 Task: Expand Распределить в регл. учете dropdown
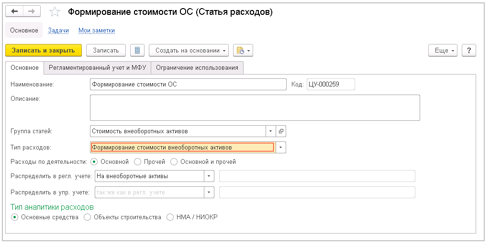tap(209, 176)
